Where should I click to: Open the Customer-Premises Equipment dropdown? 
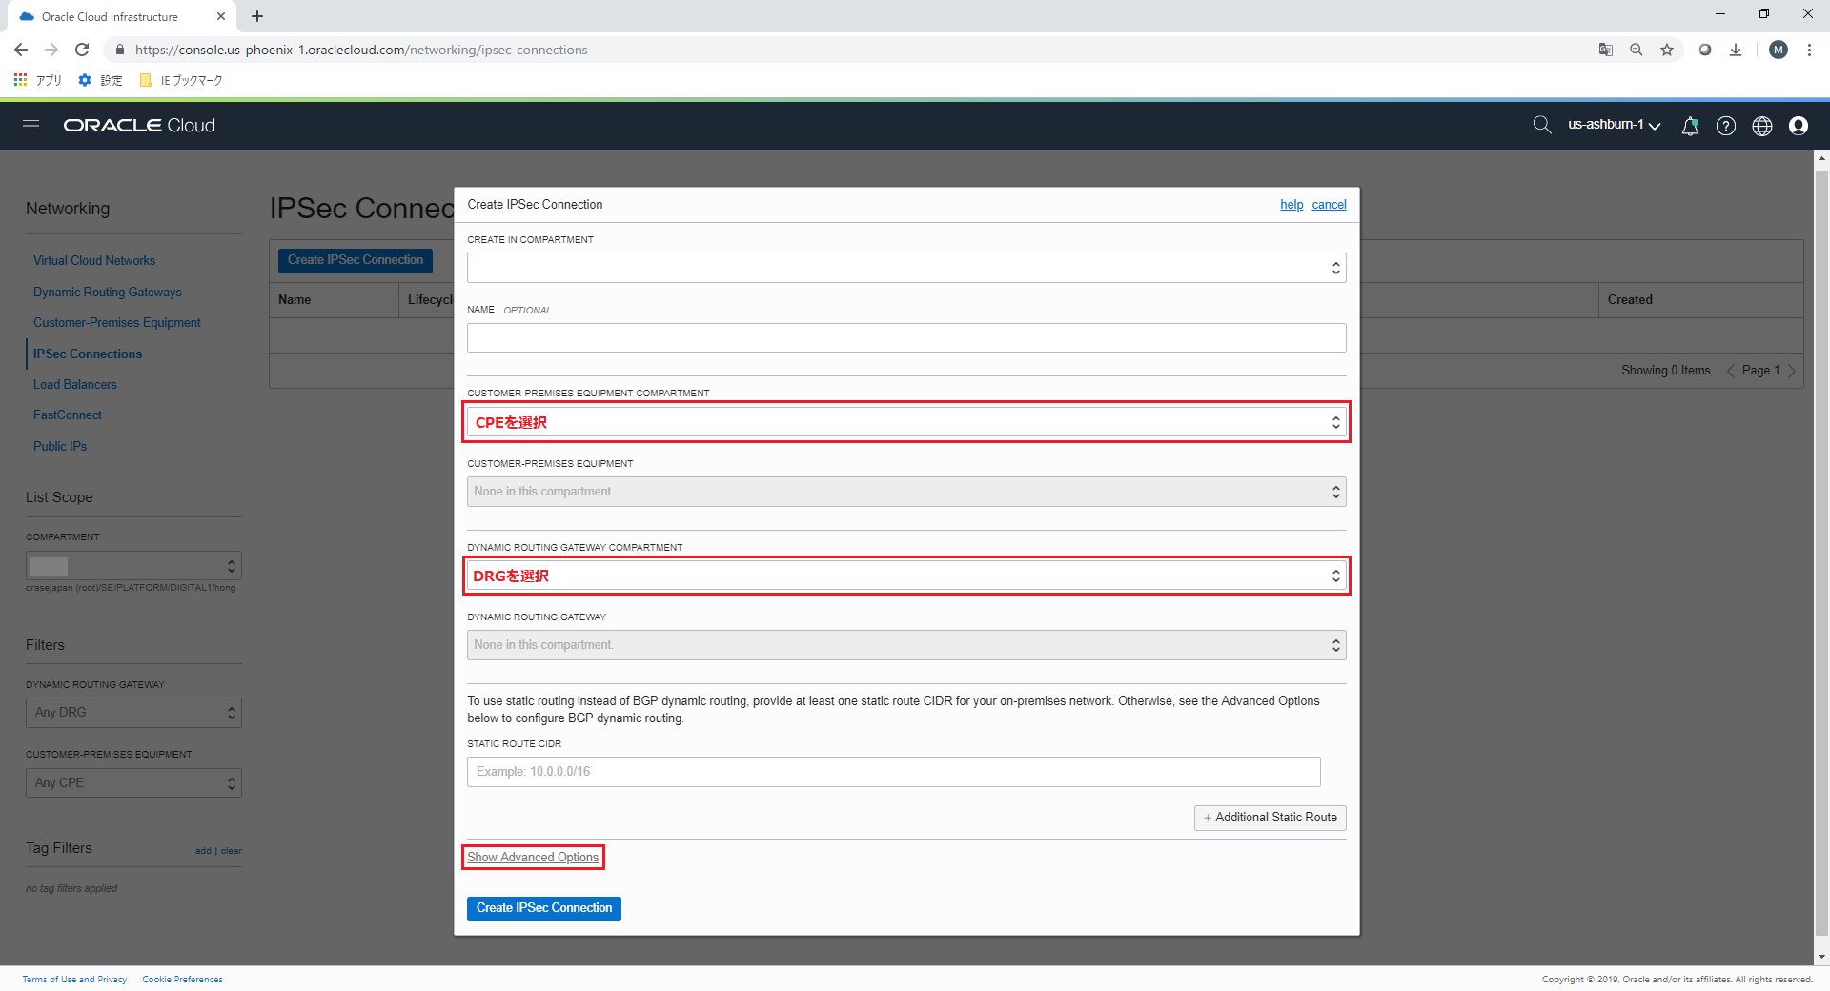[906, 492]
